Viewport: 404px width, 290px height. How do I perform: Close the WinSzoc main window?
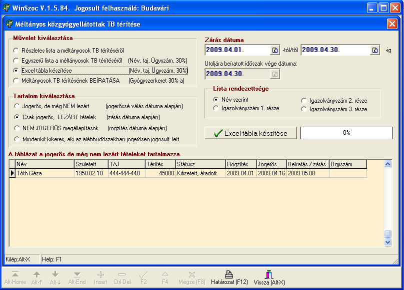point(395,8)
